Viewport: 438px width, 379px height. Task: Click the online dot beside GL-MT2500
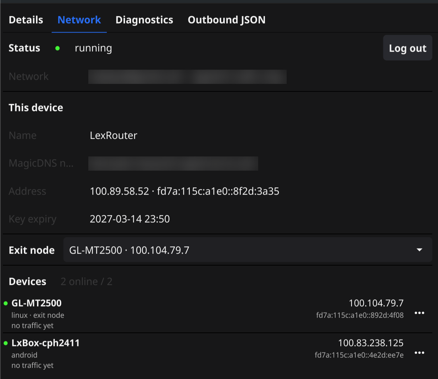coord(6,303)
